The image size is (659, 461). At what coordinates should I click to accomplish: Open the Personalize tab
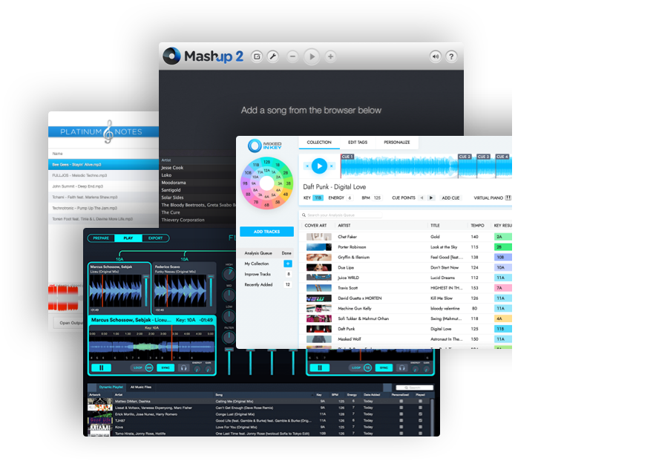397,143
